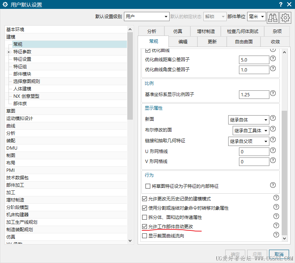Click help icon beside 基准坐标系显示比例因子

click(x=273, y=94)
